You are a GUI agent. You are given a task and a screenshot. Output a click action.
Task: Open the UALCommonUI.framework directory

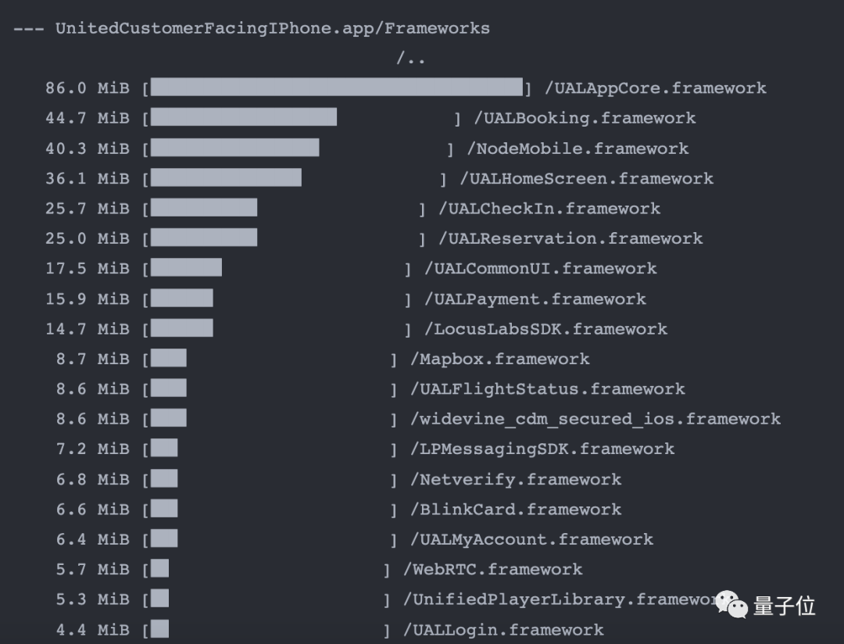541,269
